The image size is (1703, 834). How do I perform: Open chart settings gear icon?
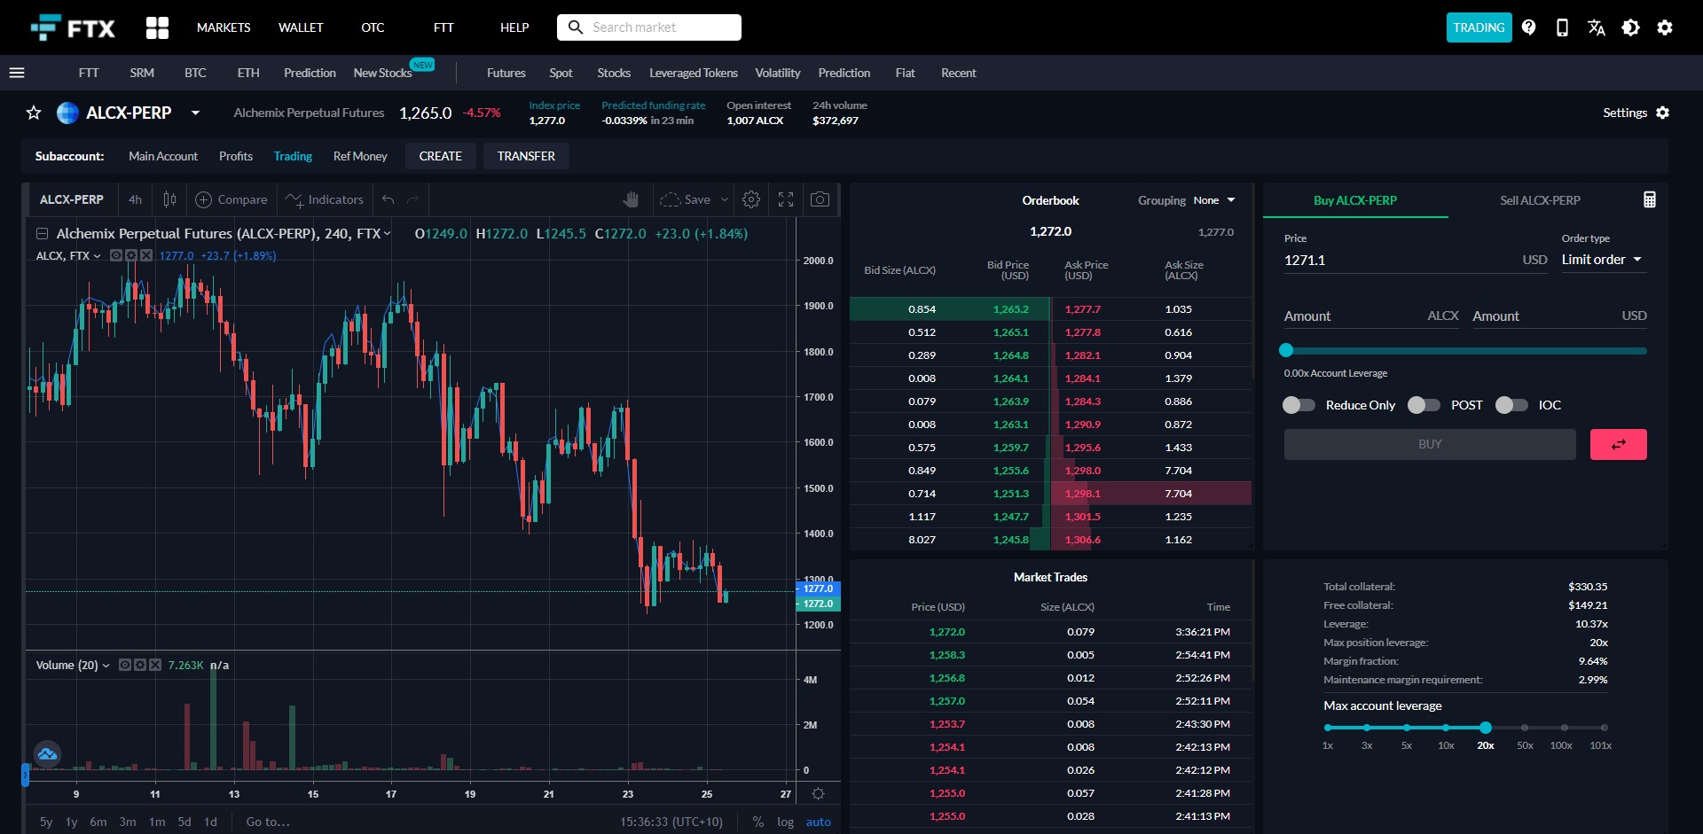(751, 199)
